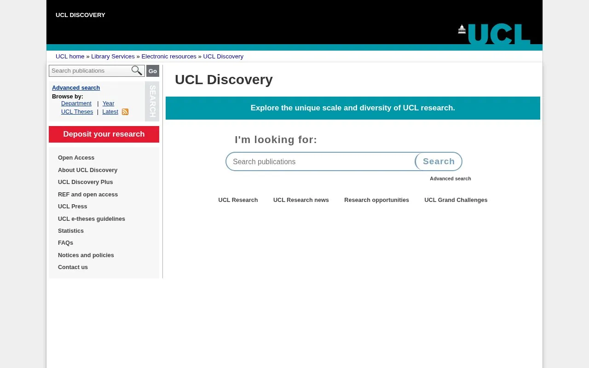Open Research opportunities link
This screenshot has height=368, width=589.
[376, 200]
